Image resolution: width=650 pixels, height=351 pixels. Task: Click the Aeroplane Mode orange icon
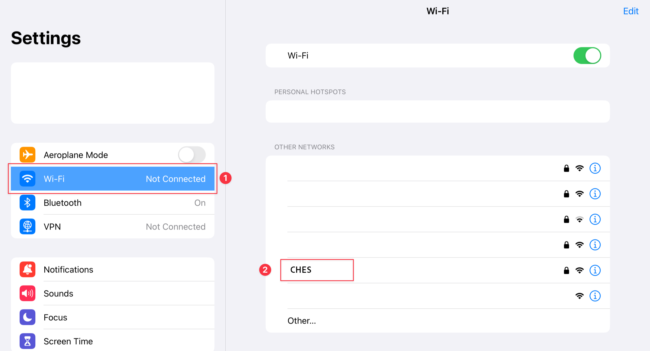27,155
